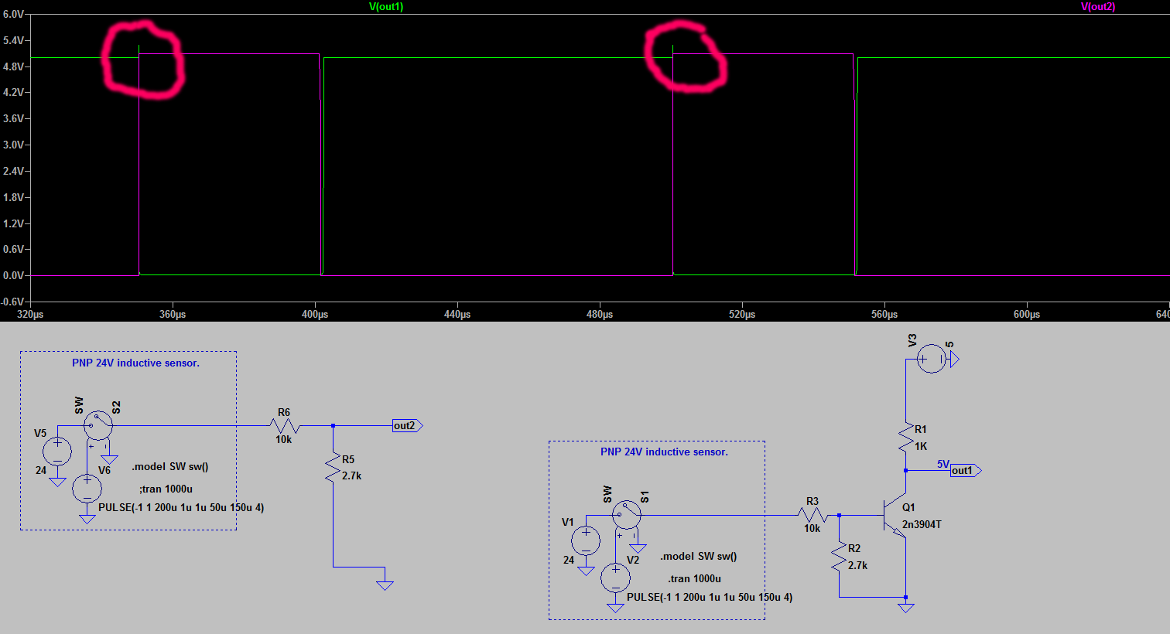Click the ground symbol under V5
Screen dimensions: 1170x634
tap(57, 482)
